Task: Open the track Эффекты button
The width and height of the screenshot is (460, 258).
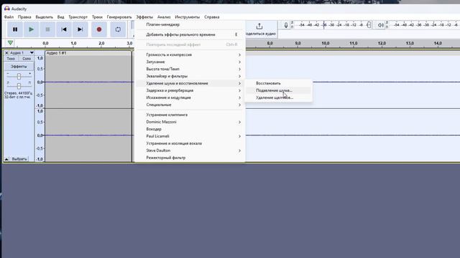Action: point(19,67)
